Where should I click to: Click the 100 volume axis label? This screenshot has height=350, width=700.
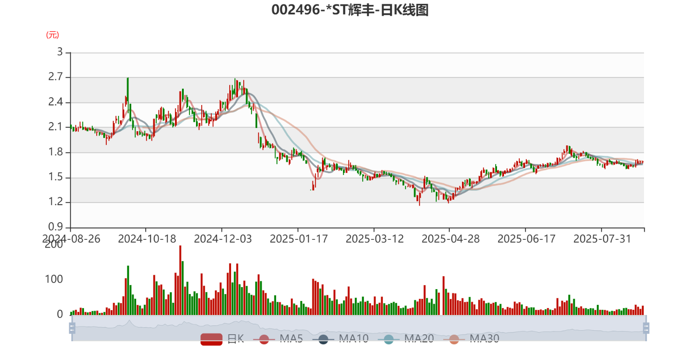54,279
